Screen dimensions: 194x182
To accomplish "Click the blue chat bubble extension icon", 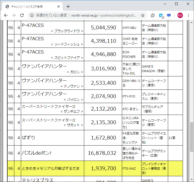I will pos(169,15).
